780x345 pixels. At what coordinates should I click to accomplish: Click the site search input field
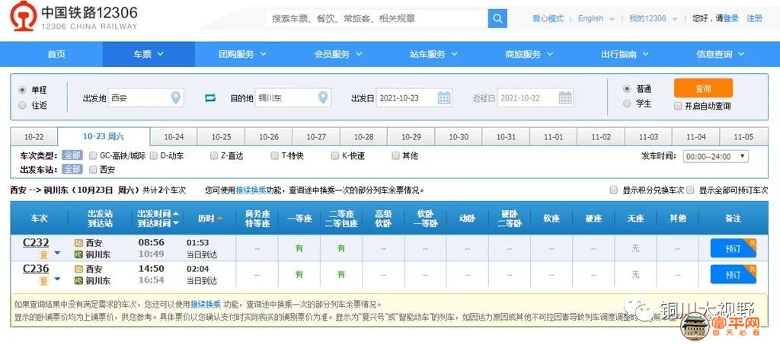click(x=376, y=19)
